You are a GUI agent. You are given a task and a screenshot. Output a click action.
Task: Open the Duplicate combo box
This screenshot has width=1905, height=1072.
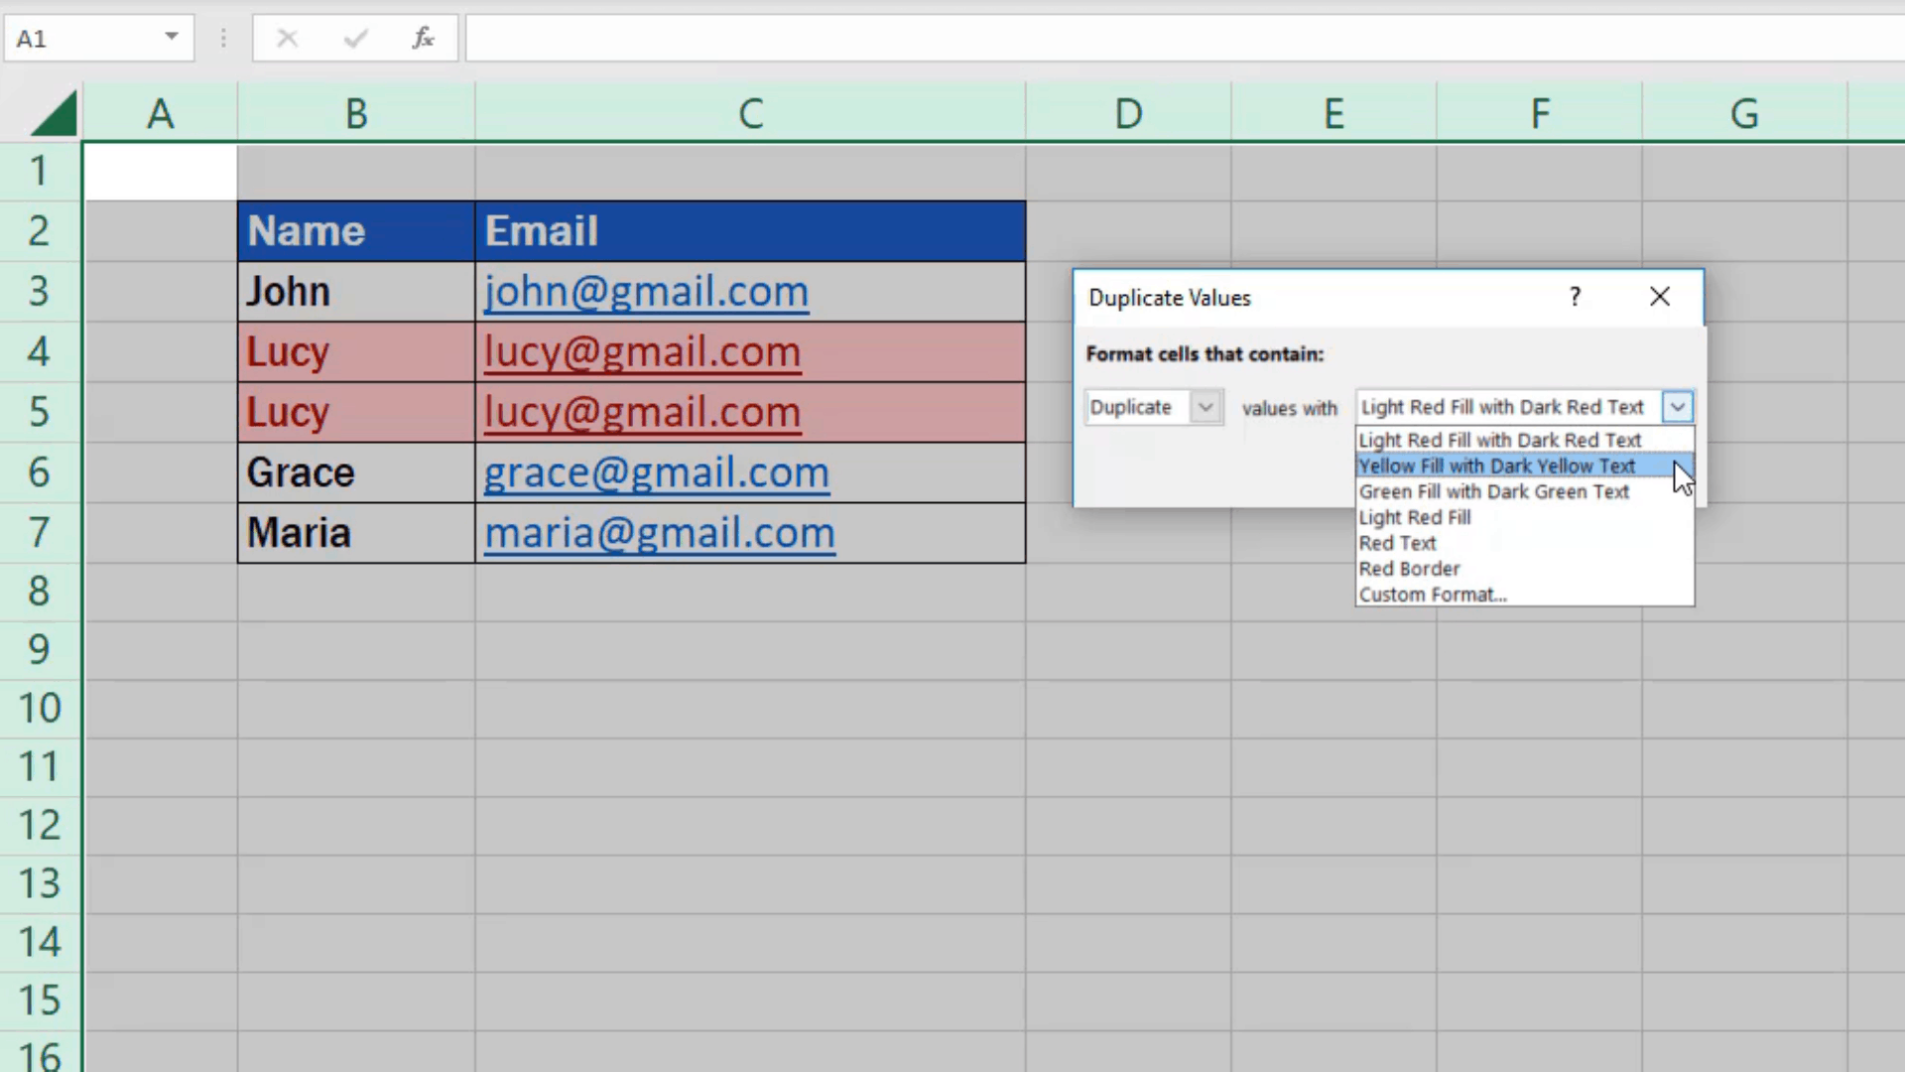[x=1206, y=407]
